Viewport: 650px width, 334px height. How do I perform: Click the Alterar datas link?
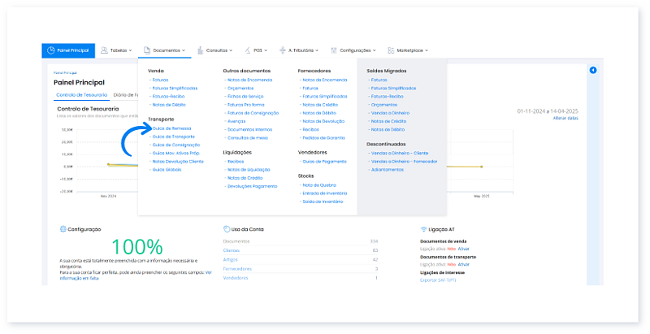565,119
